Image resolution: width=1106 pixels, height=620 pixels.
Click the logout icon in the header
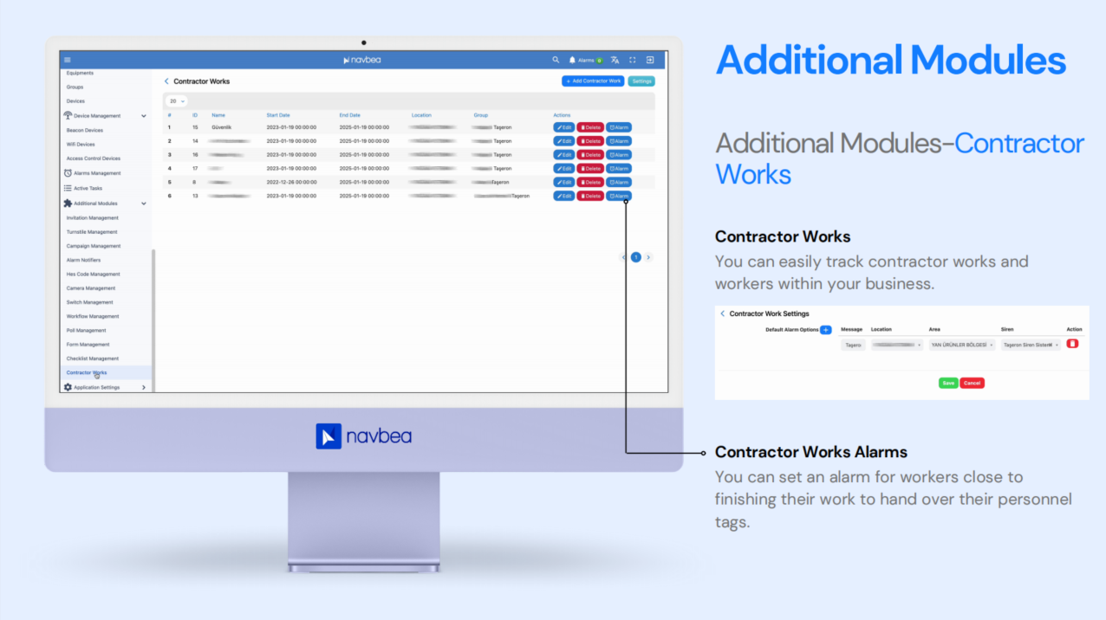pos(650,60)
